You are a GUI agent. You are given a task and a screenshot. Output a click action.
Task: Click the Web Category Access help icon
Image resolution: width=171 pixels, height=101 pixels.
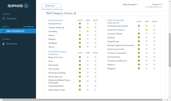point(75,13)
